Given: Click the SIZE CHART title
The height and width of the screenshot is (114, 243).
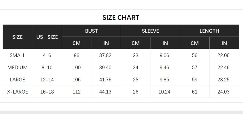Looking at the screenshot, I should (x=121, y=17).
